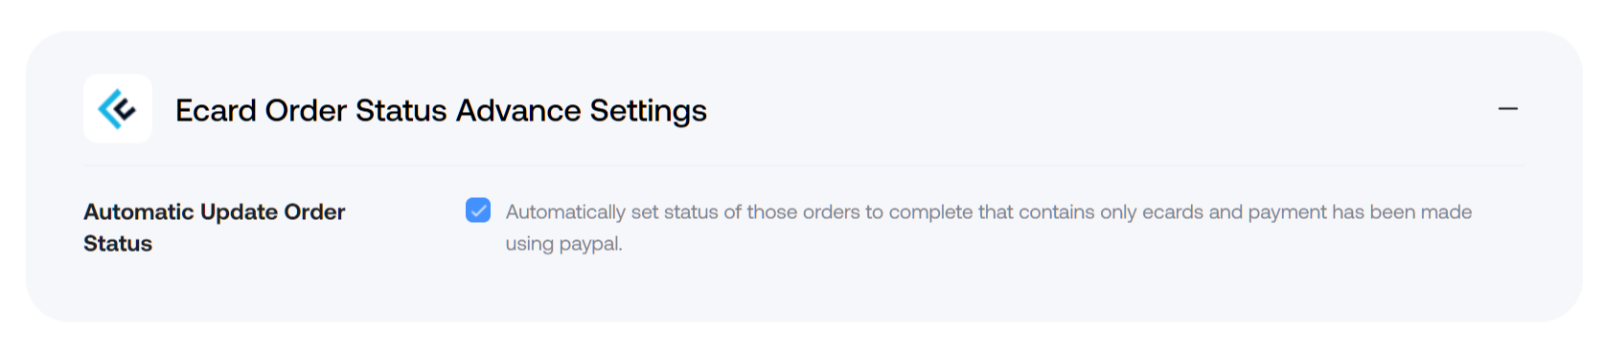The width and height of the screenshot is (1604, 353).
Task: Click the Ecard Order Status Advance Settings heading
Action: tap(441, 111)
